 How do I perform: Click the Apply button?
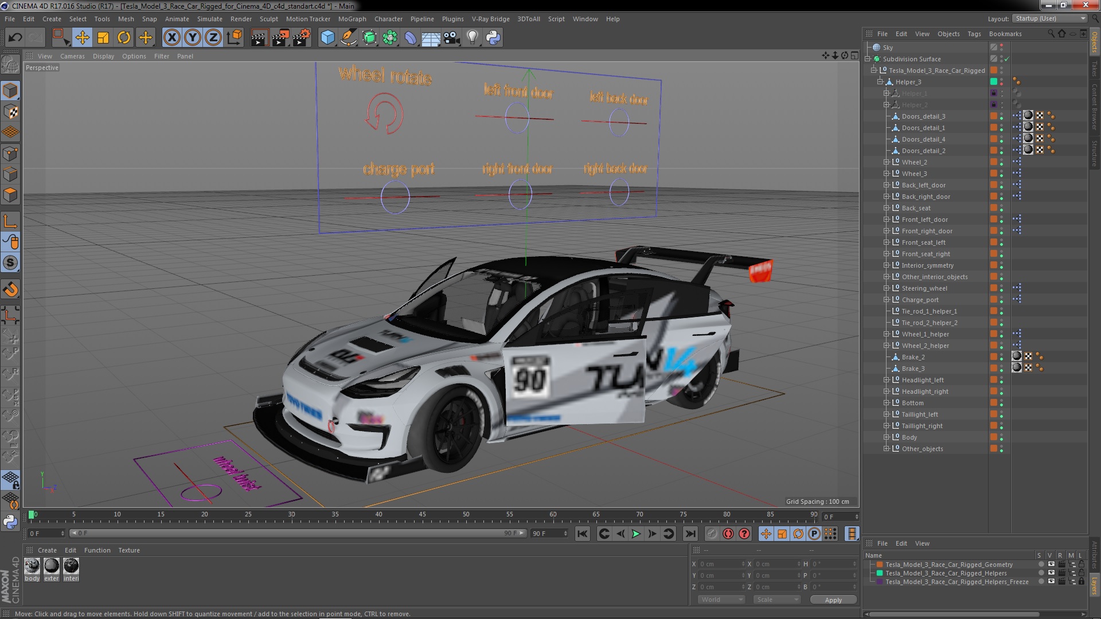(833, 600)
